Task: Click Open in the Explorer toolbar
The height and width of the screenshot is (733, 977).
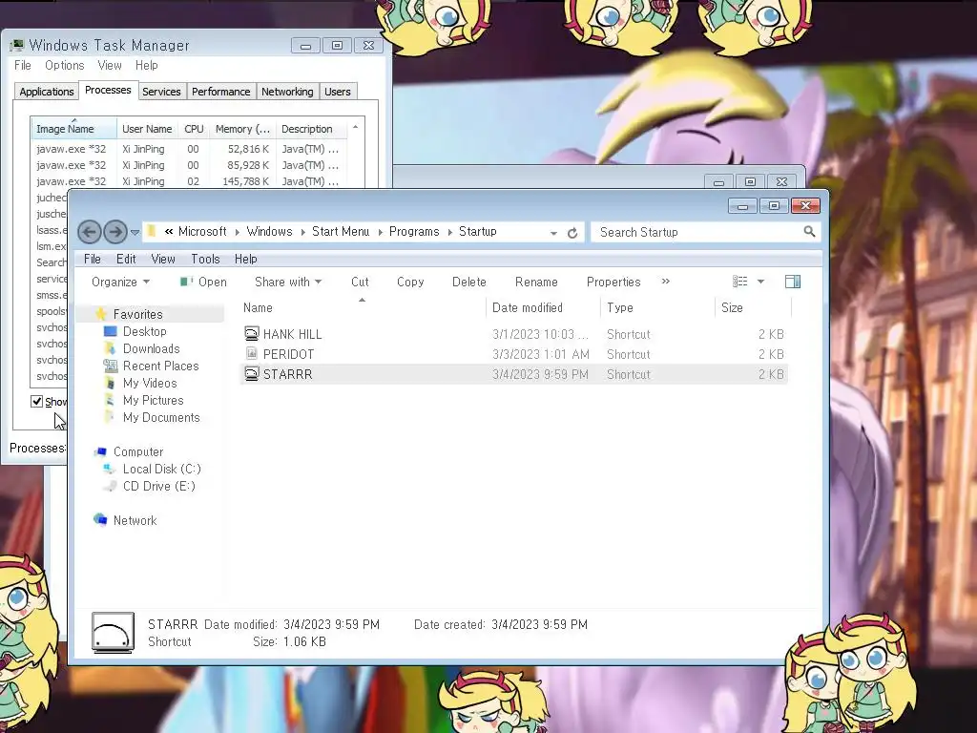Action: point(203,282)
